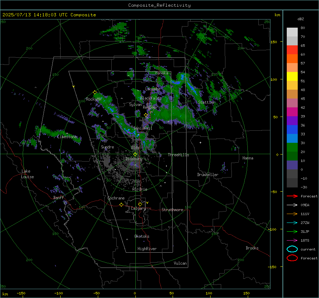Click the km unit label at top right

pos(278,15)
